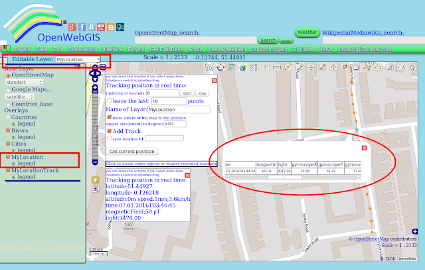Open the Editable Layer dropdown
Image resolution: width=425 pixels, height=270 pixels.
(x=78, y=59)
